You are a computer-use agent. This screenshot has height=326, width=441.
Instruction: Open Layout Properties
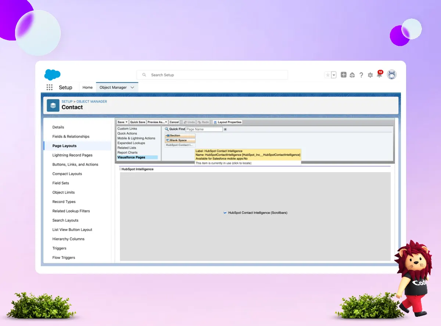(x=227, y=122)
